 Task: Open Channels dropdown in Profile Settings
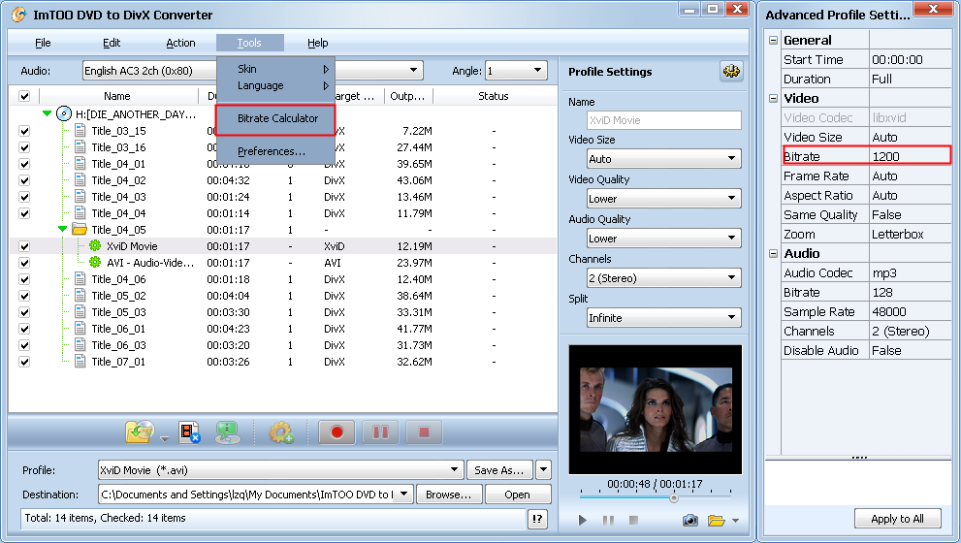click(663, 278)
